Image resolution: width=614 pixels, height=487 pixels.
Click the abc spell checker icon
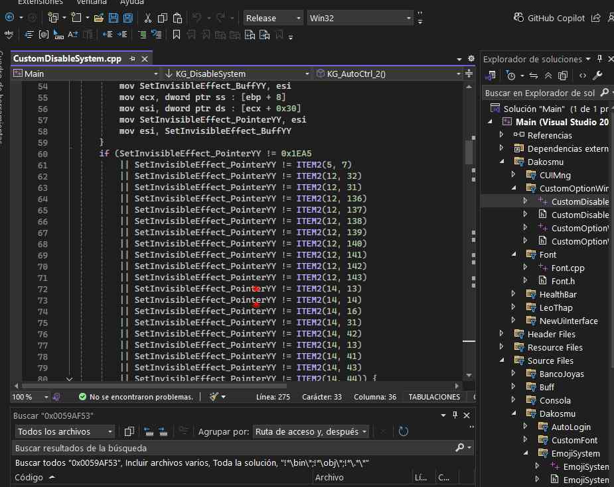click(9, 34)
